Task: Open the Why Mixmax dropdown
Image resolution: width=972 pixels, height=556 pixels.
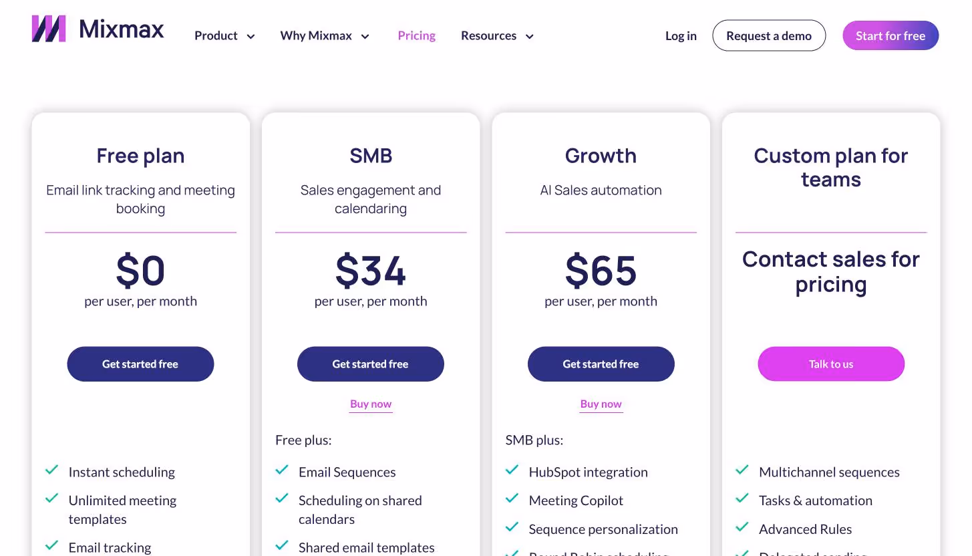Action: (325, 35)
